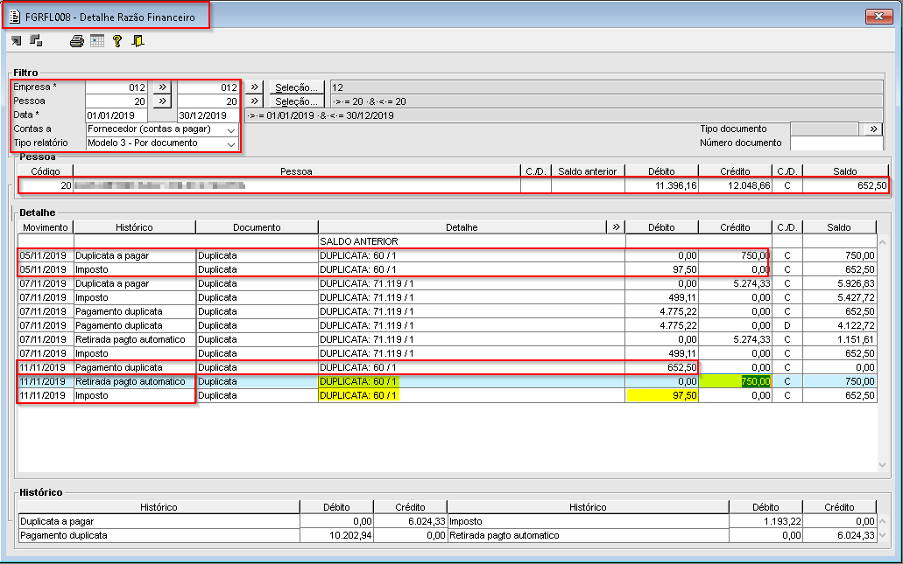
Task: Click the second toolbar icon with arrow and squares
Action: [x=36, y=40]
